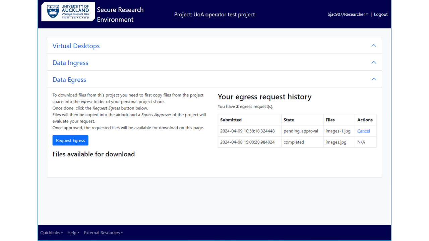Click the Request Egress button

pos(70,140)
